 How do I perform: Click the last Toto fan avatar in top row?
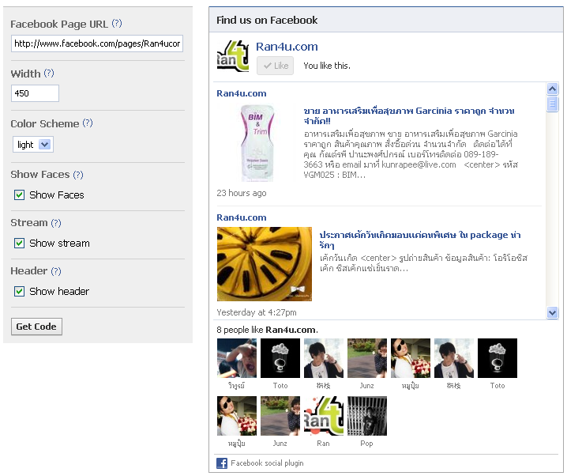pyautogui.click(x=498, y=358)
